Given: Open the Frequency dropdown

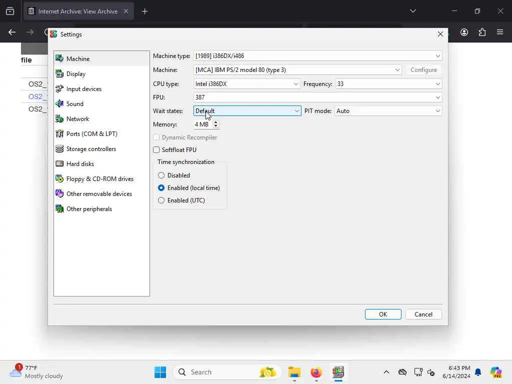Looking at the screenshot, I should [388, 84].
